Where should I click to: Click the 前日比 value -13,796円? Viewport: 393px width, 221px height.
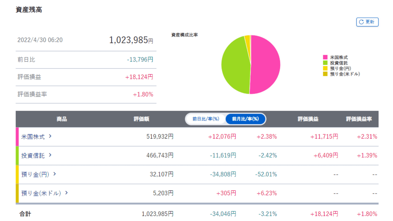point(140,60)
